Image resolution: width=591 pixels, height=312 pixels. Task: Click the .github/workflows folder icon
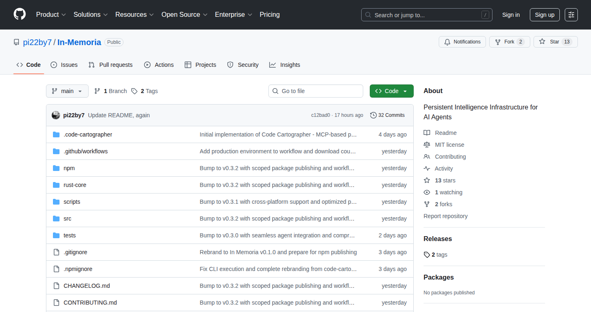tap(56, 151)
